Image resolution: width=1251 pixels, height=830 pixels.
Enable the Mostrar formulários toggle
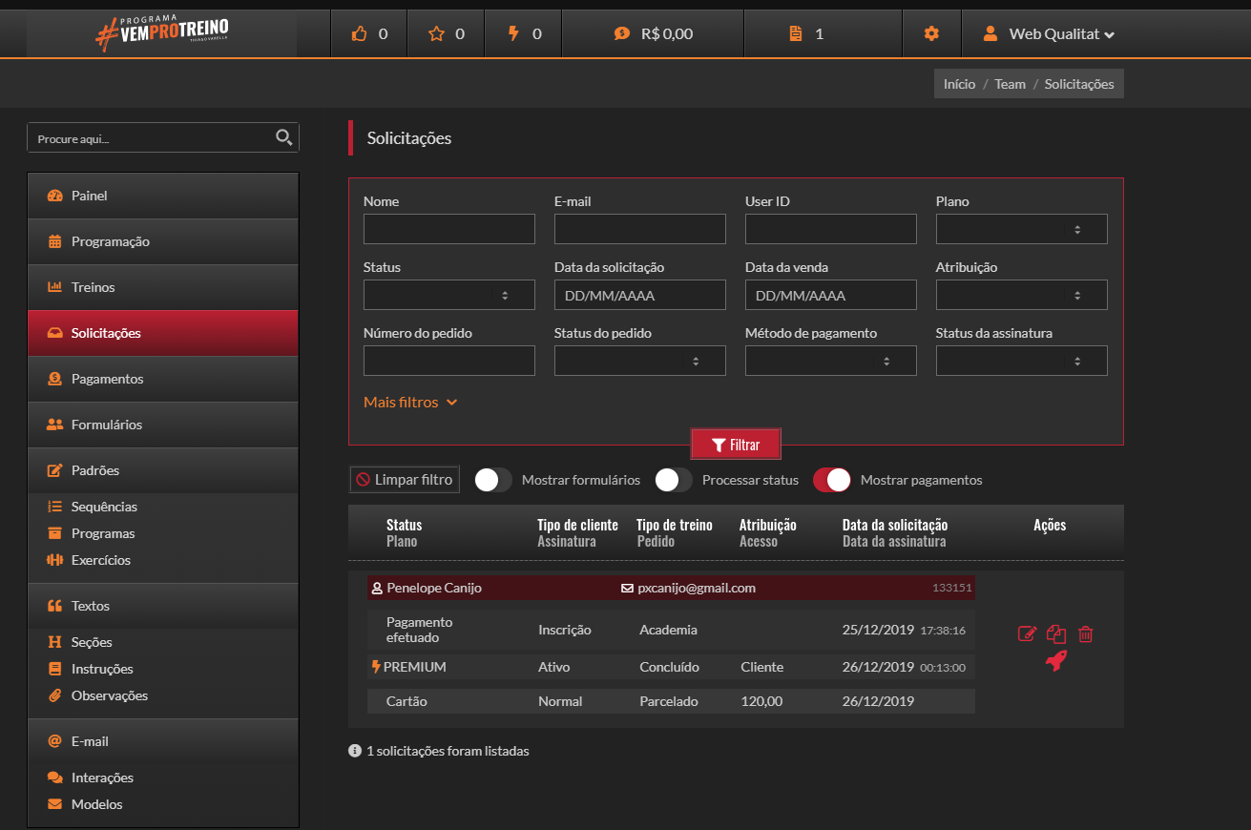[x=493, y=480]
